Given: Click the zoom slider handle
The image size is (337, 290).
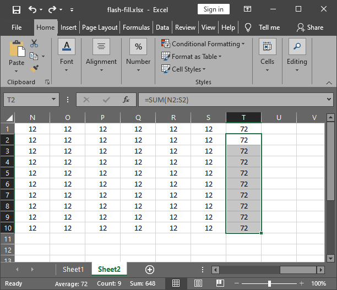Looking at the screenshot, I should (x=269, y=283).
